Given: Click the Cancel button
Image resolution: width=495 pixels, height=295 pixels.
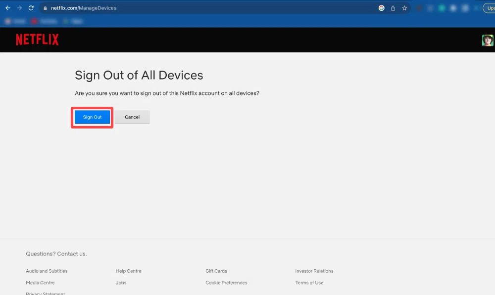Looking at the screenshot, I should click(132, 117).
